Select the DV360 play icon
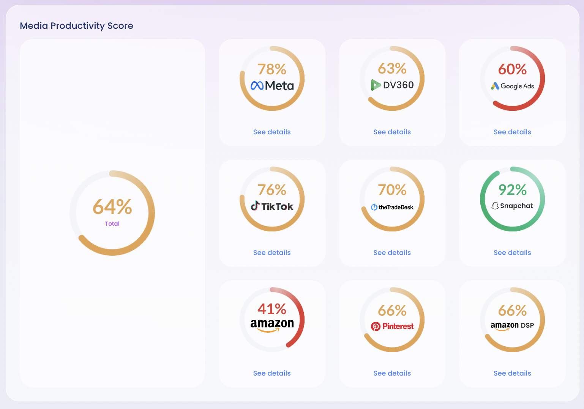Screen dimensions: 584x409 point(376,85)
